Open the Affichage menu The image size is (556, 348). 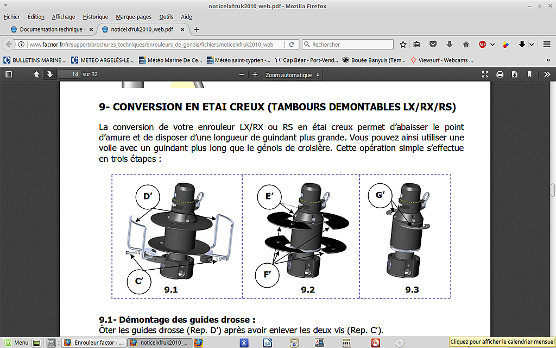[64, 17]
